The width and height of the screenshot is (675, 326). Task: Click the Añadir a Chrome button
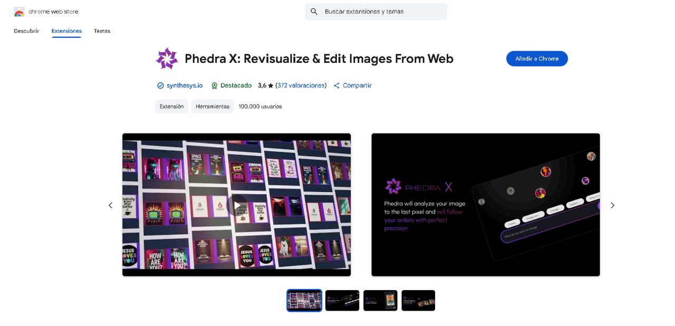click(537, 59)
